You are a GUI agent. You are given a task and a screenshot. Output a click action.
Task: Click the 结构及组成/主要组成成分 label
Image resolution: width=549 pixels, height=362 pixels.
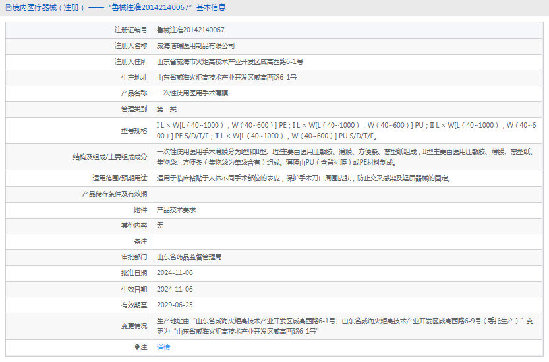coord(110,157)
